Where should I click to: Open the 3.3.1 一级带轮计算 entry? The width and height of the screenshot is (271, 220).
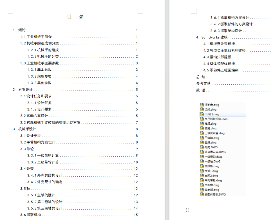[x=82, y=156]
